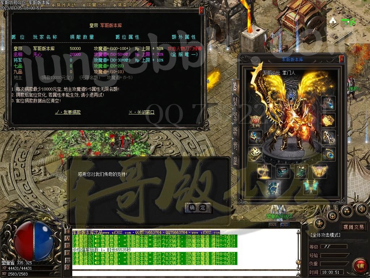Click the MP value 2583/2583
The width and height of the screenshot is (370, 278).
[x=18, y=274]
